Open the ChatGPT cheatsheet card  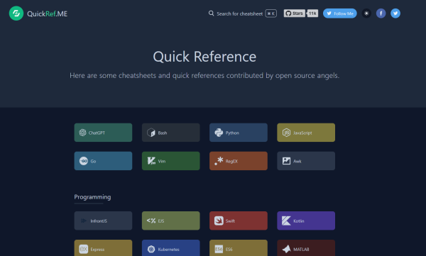(x=103, y=133)
